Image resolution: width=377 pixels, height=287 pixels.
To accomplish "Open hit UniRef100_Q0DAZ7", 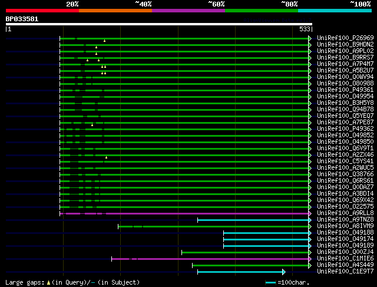I will [345, 187].
